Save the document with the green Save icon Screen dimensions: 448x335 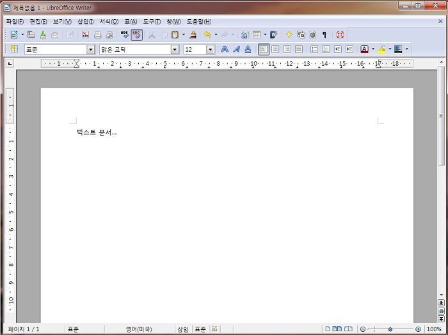[x=43, y=35]
